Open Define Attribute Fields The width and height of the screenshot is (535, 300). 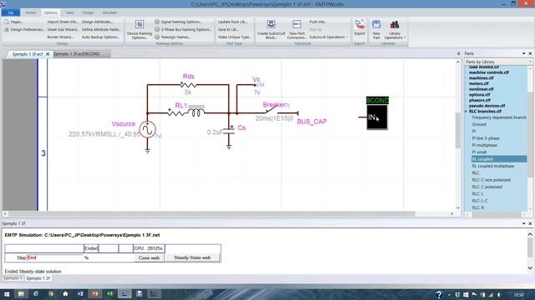101,30
